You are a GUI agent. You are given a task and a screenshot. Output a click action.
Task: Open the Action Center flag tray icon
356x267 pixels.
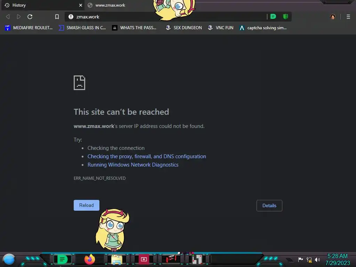pos(301,259)
